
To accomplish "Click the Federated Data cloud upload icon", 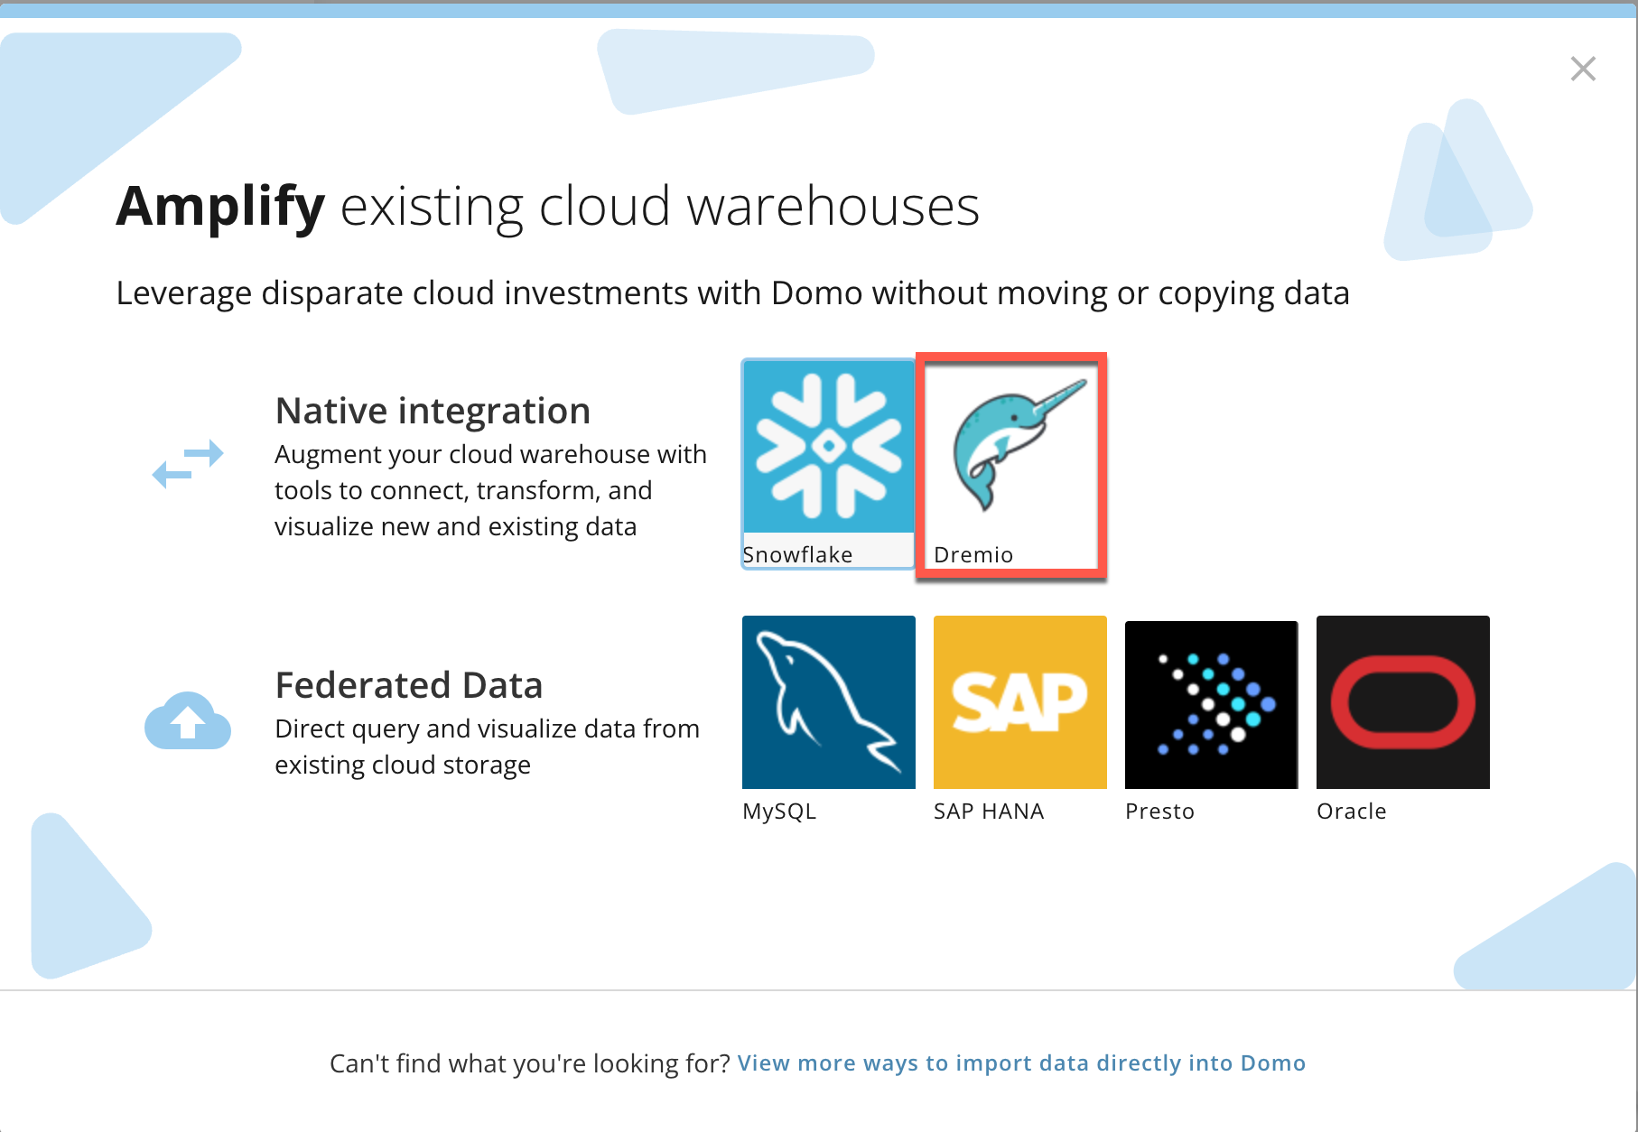I will coord(187,722).
